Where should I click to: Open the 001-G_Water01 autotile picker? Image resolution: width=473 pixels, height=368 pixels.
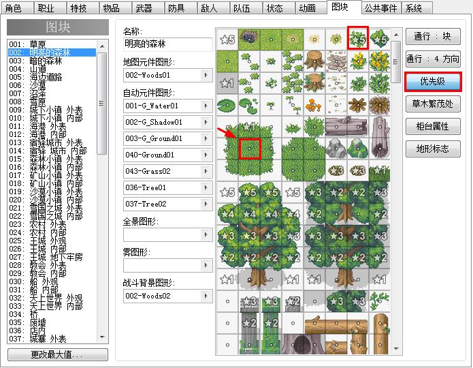pos(206,106)
